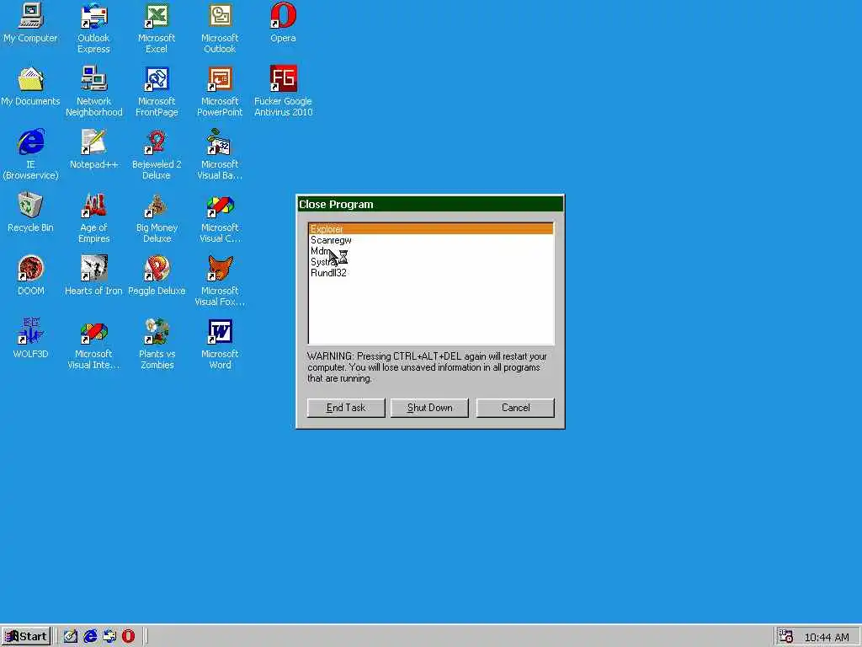Click Outlook Express quick launch icon
Image resolution: width=862 pixels, height=647 pixels.
click(109, 637)
